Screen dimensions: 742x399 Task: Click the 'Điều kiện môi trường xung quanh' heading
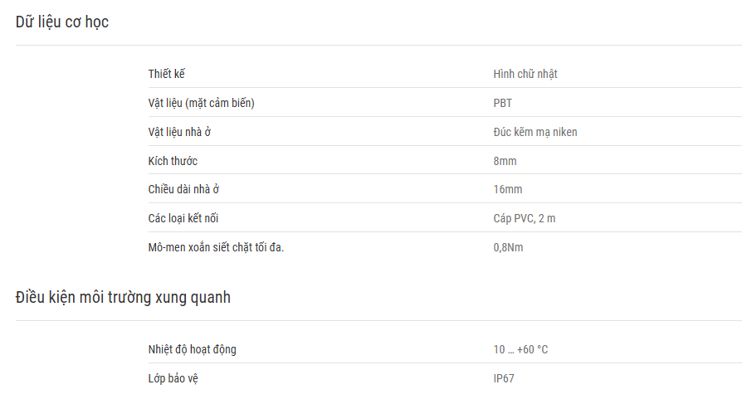(x=123, y=297)
